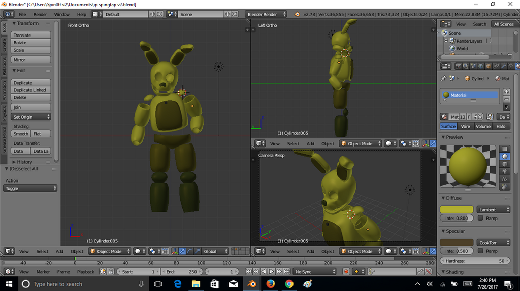Unlink material with the X button
Image resolution: width=520 pixels, height=291 pixels.
click(480, 117)
